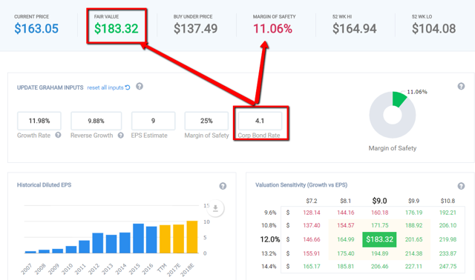The image size is (475, 280).
Task: Select the Reverse Growth input box
Action: (x=96, y=121)
